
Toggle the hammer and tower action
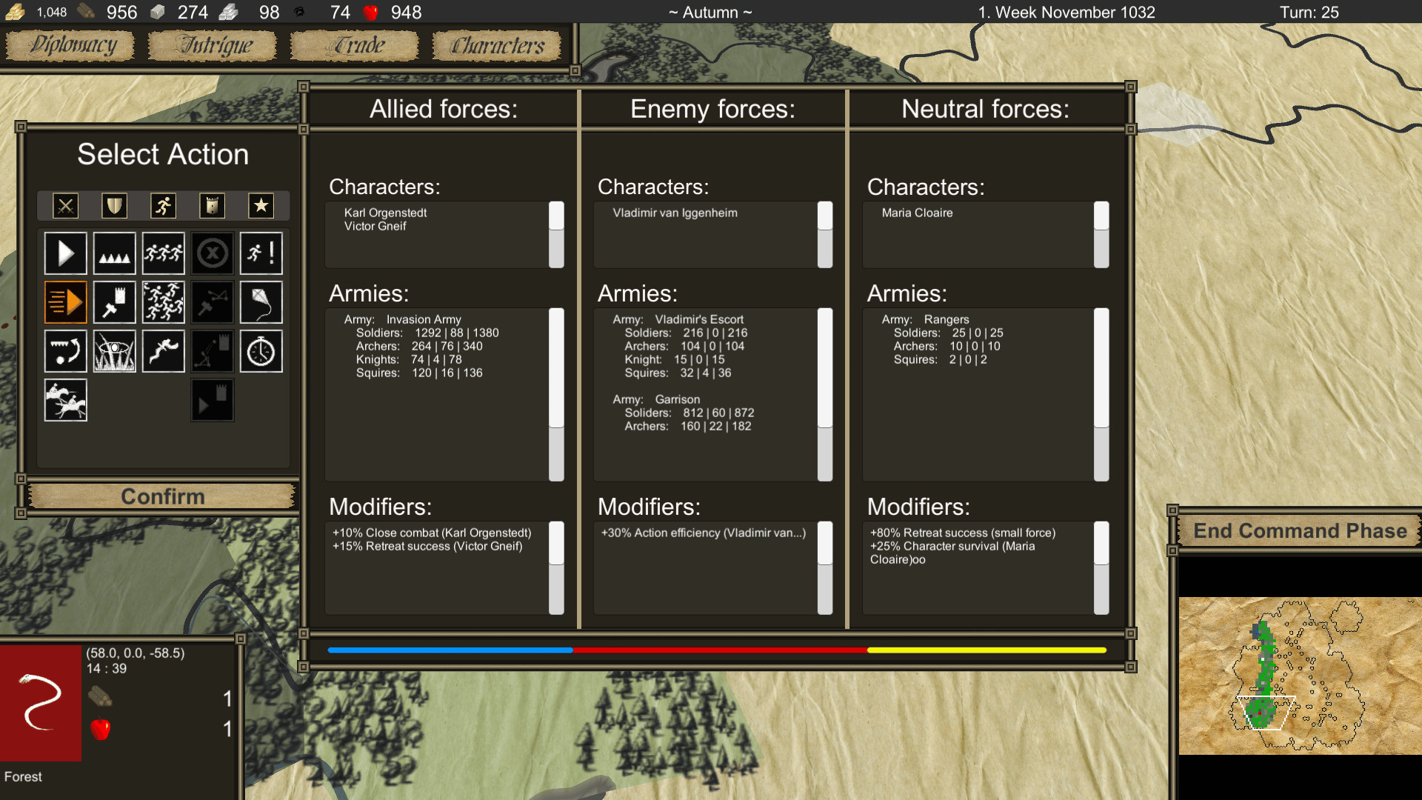point(114,303)
